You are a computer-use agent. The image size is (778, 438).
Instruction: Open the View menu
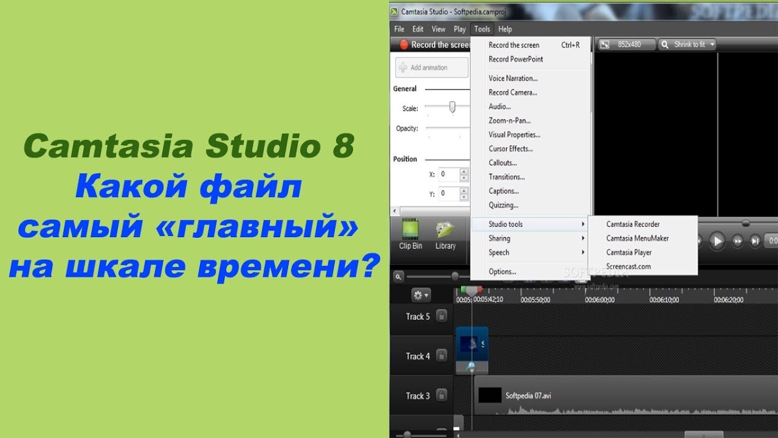[438, 29]
